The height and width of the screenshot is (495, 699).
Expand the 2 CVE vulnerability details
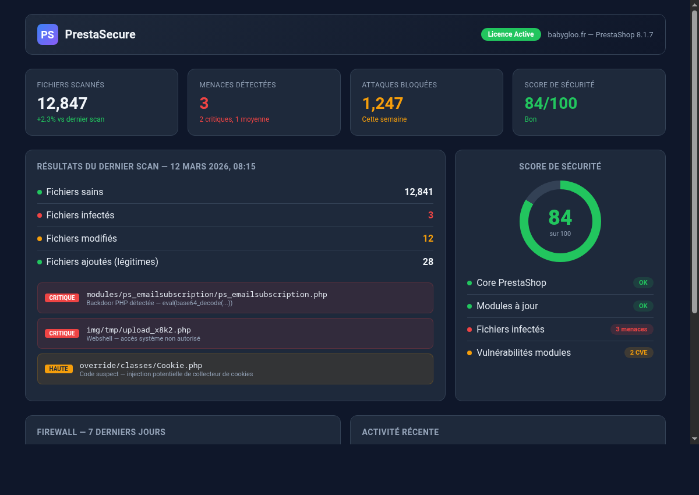(x=638, y=352)
